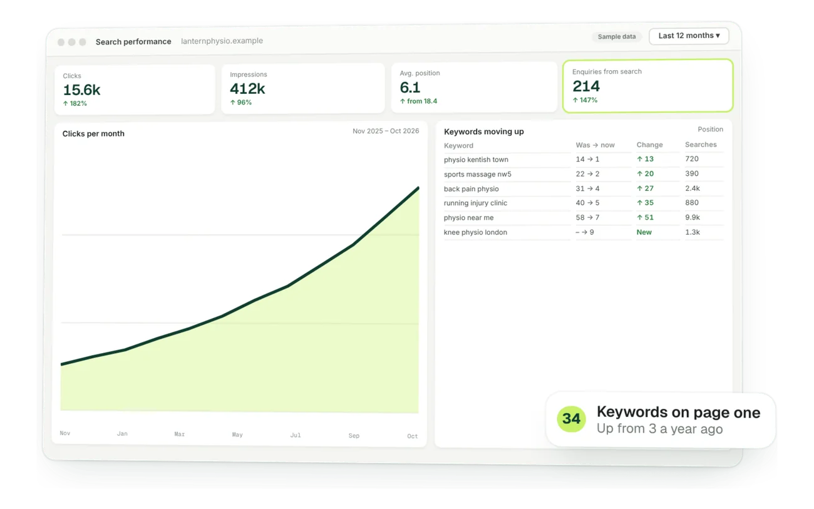This screenshot has height=509, width=814.
Task: Select the physio near me keyword
Action: 468,217
